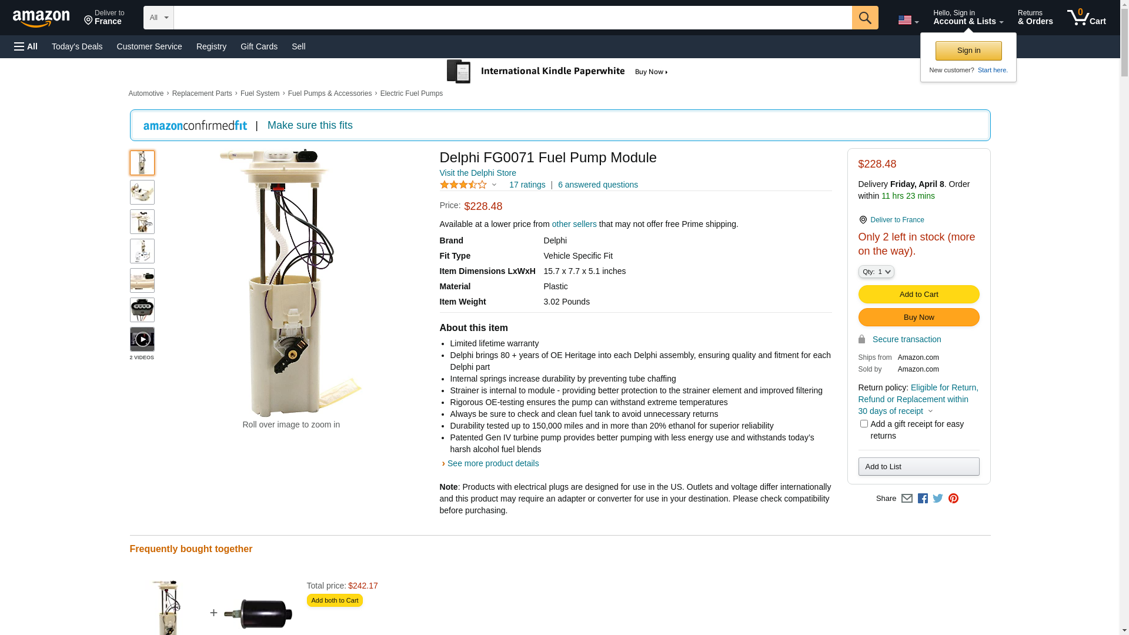Click the Buy Now button
This screenshot has height=635, width=1129.
click(918, 317)
